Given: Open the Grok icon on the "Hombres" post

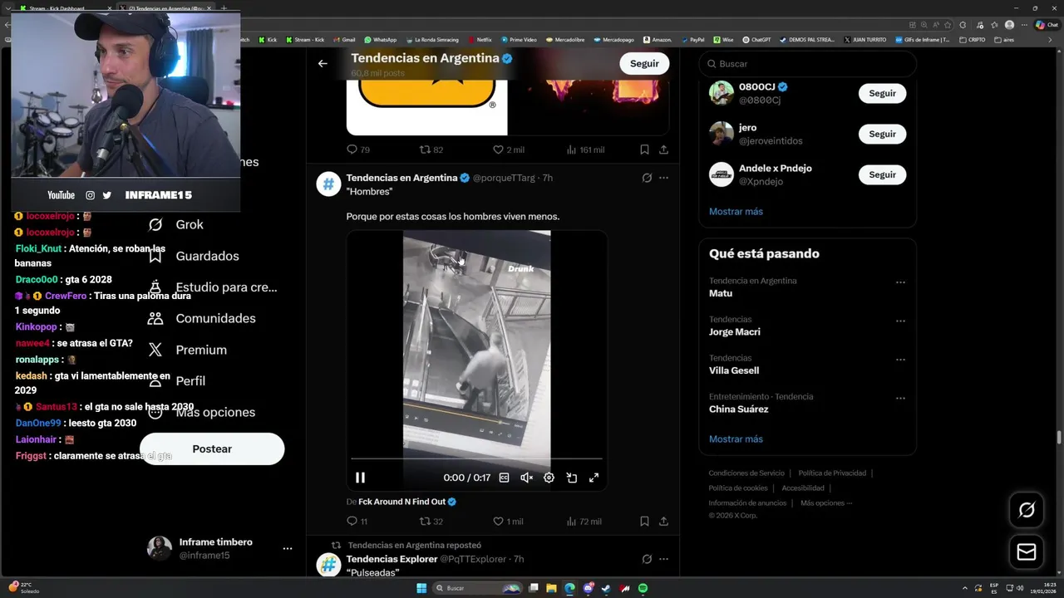Looking at the screenshot, I should [x=647, y=178].
